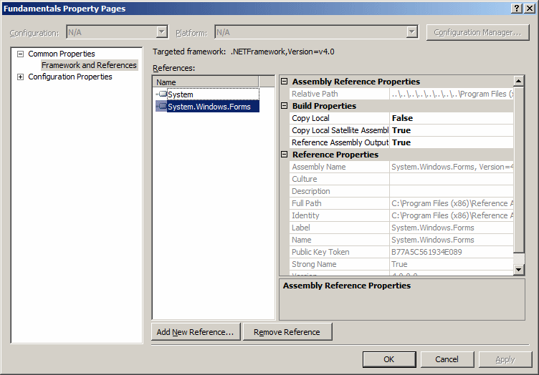
Task: Collapse Assembly Reference Properties section
Action: click(285, 82)
